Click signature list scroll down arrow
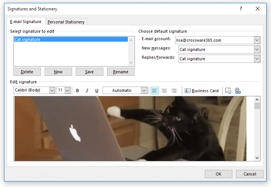Image resolution: width=271 pixels, height=187 pixels. tap(131, 63)
